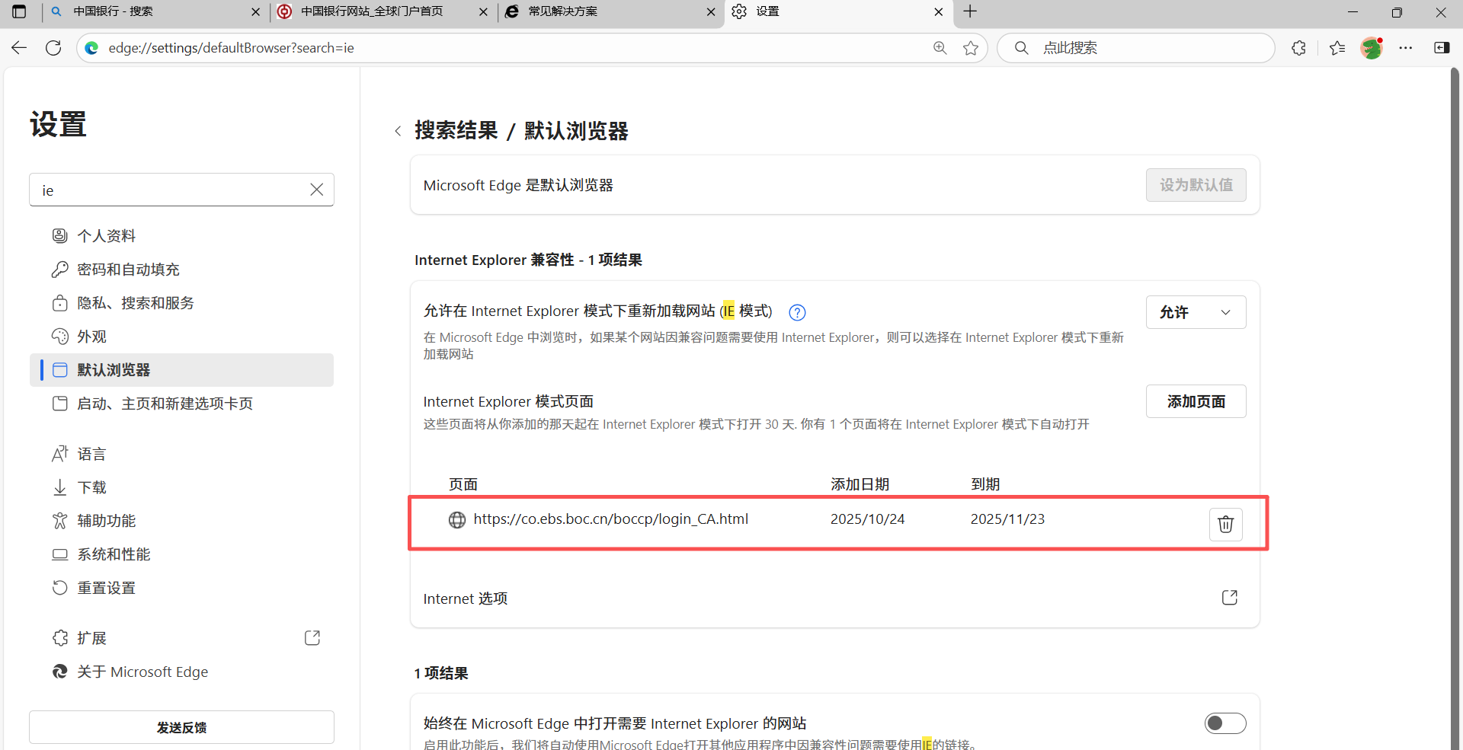Click the globe icon beside login_CA.html URL

tap(457, 520)
